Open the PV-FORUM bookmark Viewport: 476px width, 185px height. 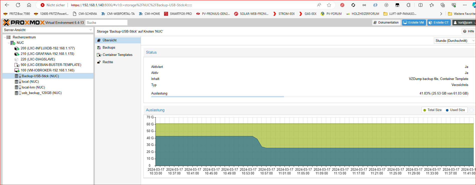coord(331,14)
